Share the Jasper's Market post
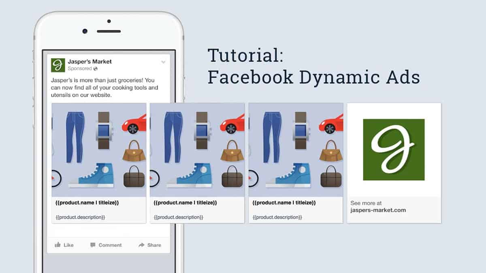This screenshot has width=486, height=273. tap(149, 245)
